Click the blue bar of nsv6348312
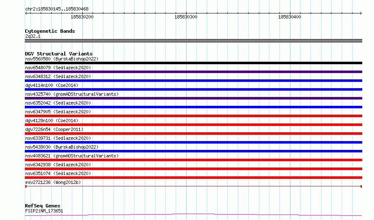The height and width of the screenshot is (220, 374). coord(193,81)
